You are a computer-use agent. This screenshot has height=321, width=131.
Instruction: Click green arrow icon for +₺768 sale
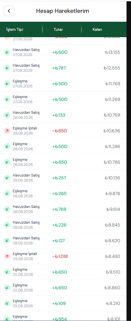(7, 209)
